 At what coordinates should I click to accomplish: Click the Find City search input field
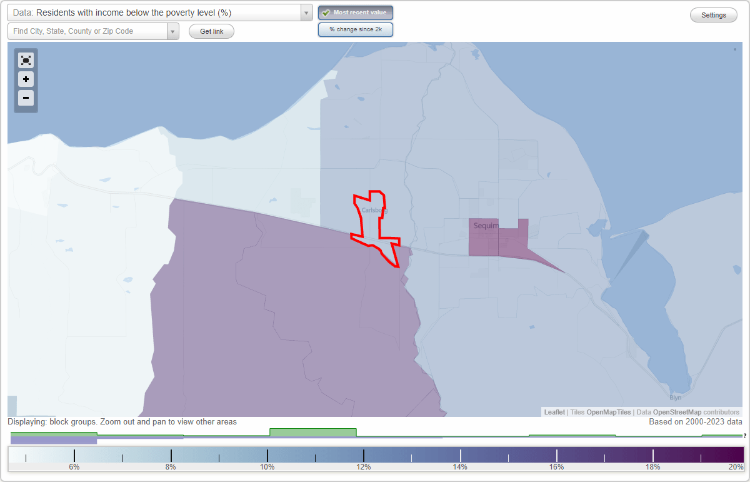point(87,31)
